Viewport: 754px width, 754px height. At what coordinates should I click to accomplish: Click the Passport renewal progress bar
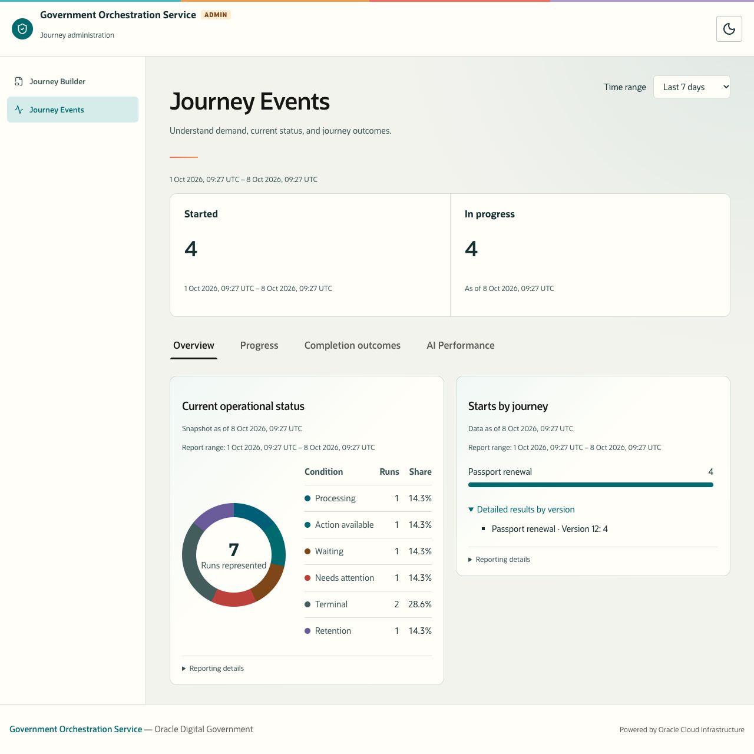591,485
